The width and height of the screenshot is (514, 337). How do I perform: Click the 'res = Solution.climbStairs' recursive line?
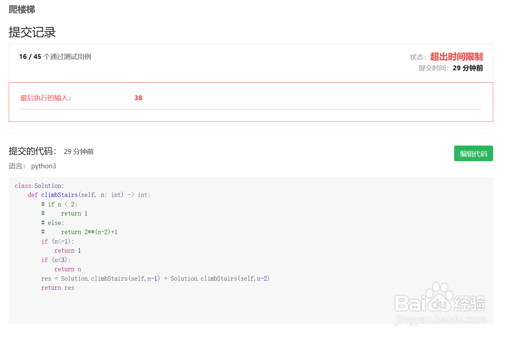tap(155, 278)
